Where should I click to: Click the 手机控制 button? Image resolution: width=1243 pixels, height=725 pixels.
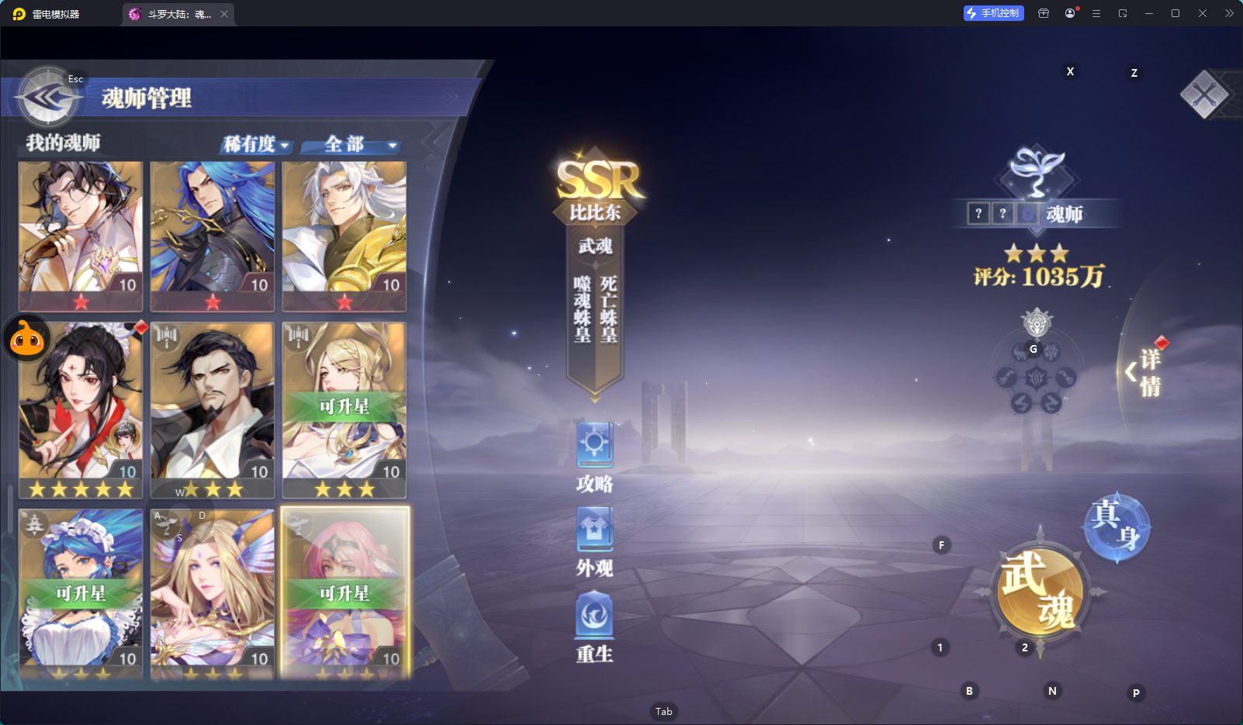click(994, 13)
